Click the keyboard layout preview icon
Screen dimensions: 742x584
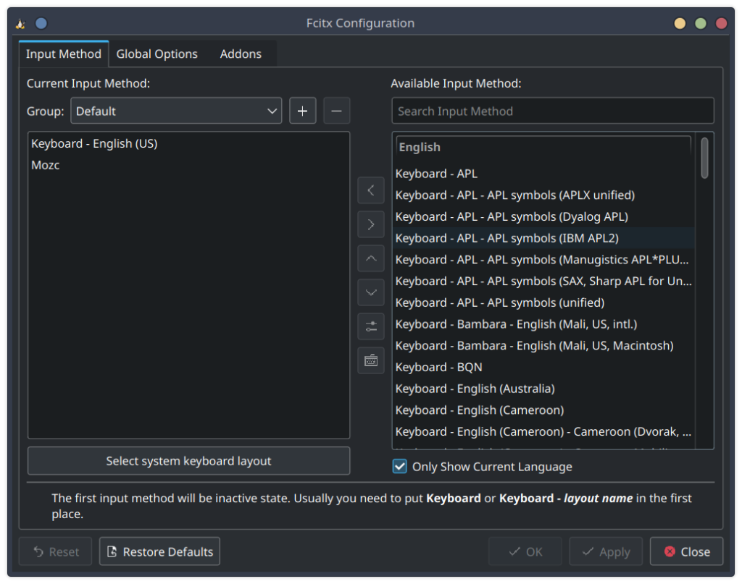coord(370,360)
